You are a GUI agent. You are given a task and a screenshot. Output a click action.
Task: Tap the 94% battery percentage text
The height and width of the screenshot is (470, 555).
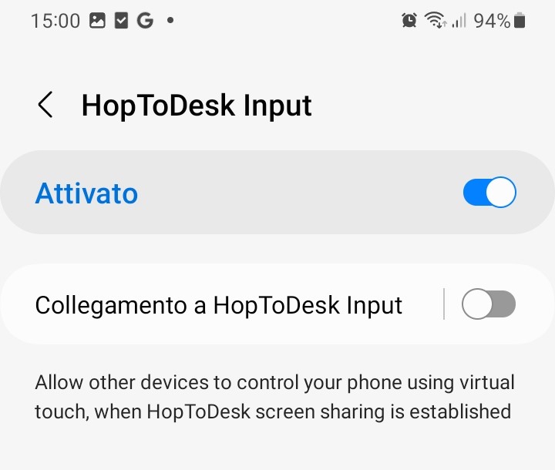point(492,21)
